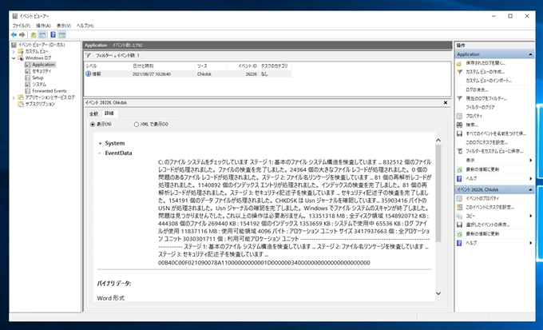Image resolution: width=543 pixels, height=330 pixels.
Task: Expand the アプリケーションとサービス ログ tree node
Action: [x=14, y=97]
